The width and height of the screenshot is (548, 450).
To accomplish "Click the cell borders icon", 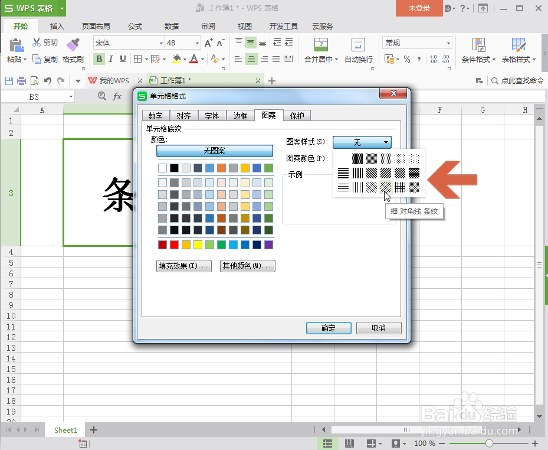I will [138, 59].
